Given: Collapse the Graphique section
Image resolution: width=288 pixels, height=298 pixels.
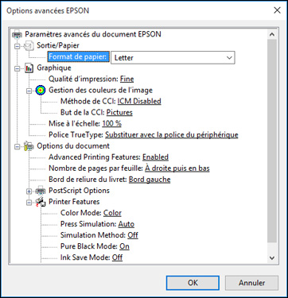Looking at the screenshot, I should click(x=18, y=68).
